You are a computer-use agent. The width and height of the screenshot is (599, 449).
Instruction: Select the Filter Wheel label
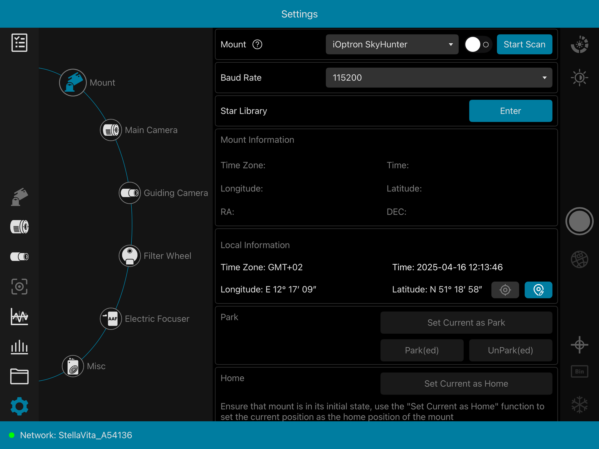167,256
